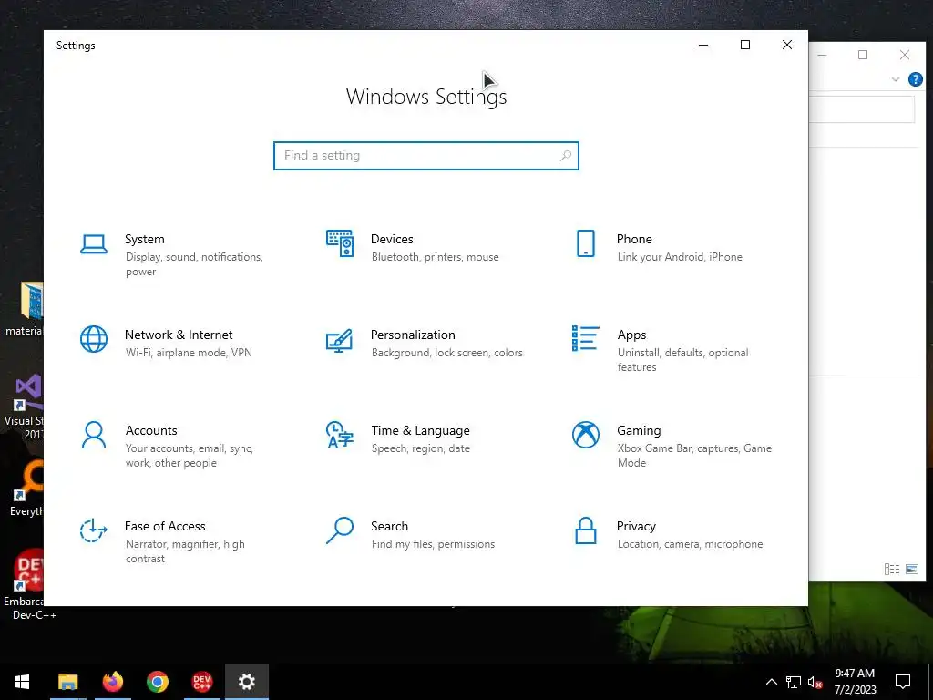The width and height of the screenshot is (933, 700).
Task: Maximize the Settings window
Action: [745, 45]
